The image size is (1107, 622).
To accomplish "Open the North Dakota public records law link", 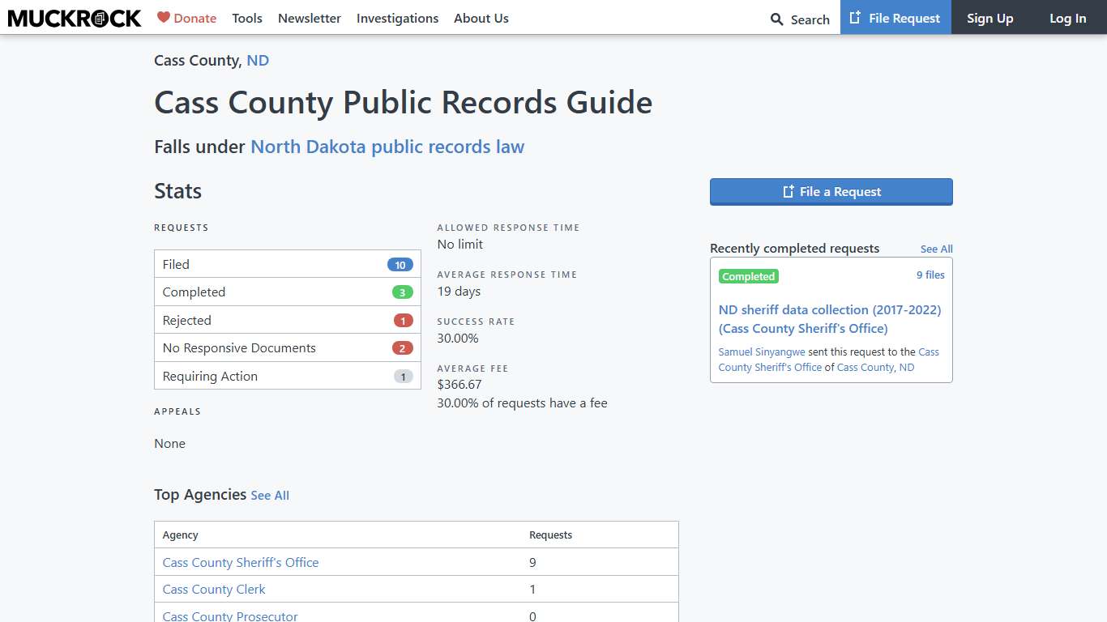I will tap(387, 147).
